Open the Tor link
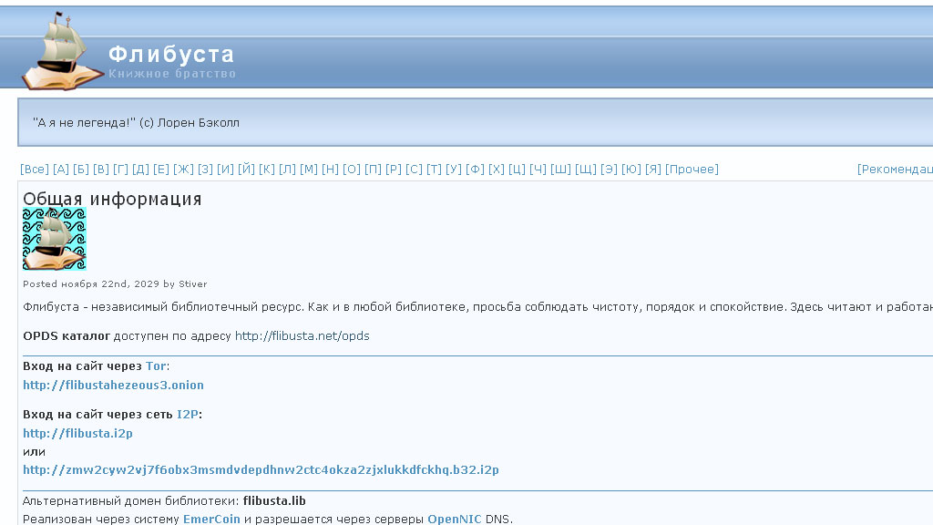Image resolution: width=933 pixels, height=525 pixels. coord(156,366)
